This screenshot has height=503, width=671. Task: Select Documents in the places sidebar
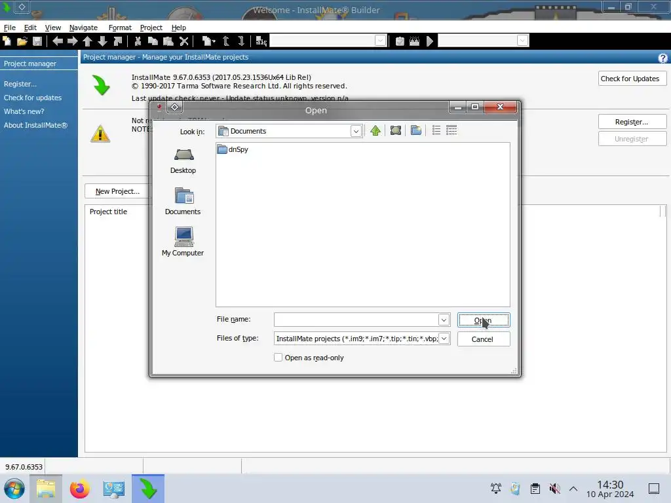[183, 201]
